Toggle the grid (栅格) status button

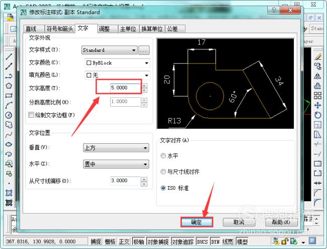point(110,241)
